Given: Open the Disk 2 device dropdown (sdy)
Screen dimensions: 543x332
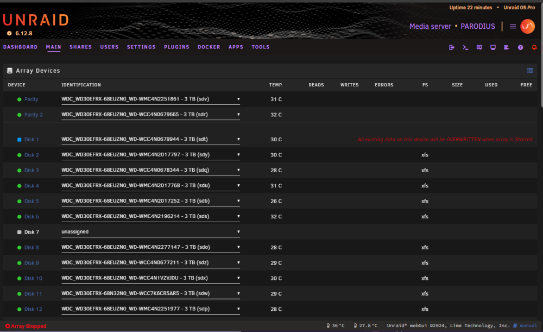Looking at the screenshot, I should point(150,154).
